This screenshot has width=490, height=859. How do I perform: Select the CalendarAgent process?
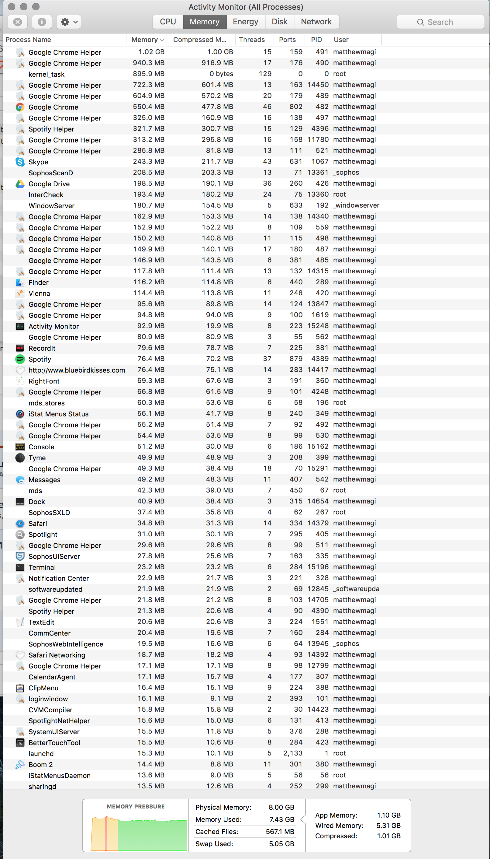(x=246, y=677)
